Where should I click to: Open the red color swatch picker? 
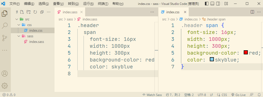click(x=246, y=53)
